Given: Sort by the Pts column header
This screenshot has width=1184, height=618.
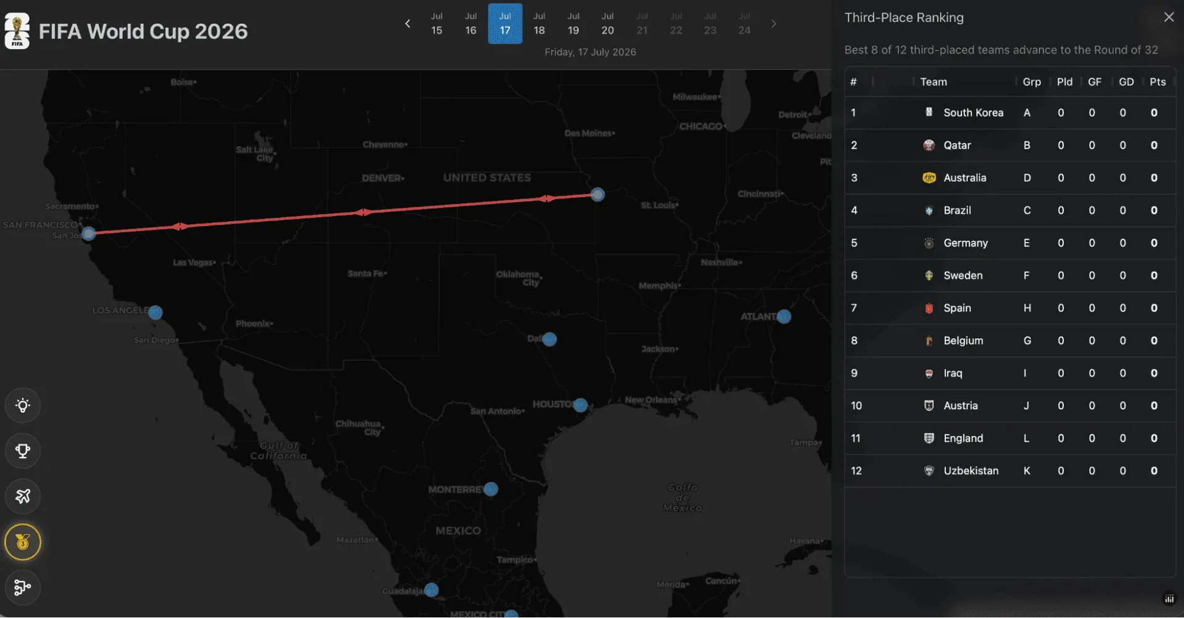Looking at the screenshot, I should click(x=1157, y=82).
